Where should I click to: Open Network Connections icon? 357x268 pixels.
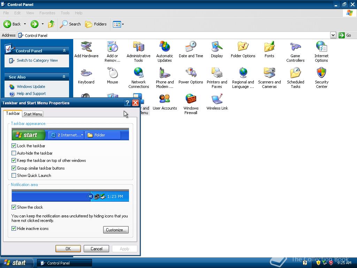(138, 78)
